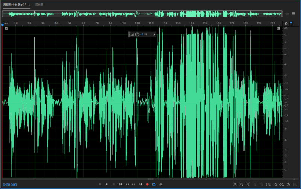Switch to the 混音器 tab
Screen dimensions: 301x189
[x=39, y=4]
